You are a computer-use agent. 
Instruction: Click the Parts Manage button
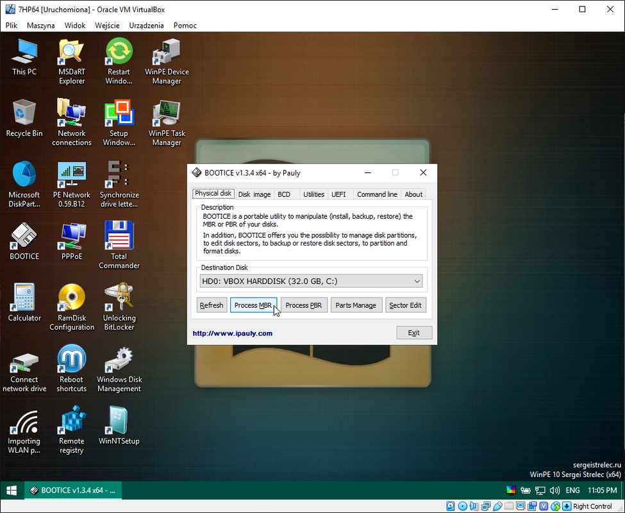coord(356,305)
